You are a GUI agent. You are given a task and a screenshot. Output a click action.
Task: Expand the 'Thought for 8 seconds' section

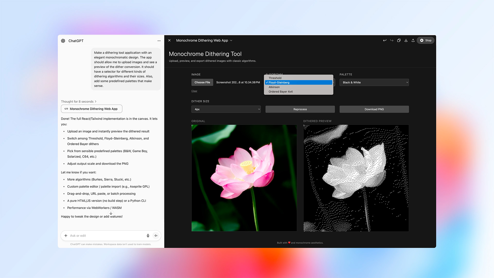click(x=79, y=101)
